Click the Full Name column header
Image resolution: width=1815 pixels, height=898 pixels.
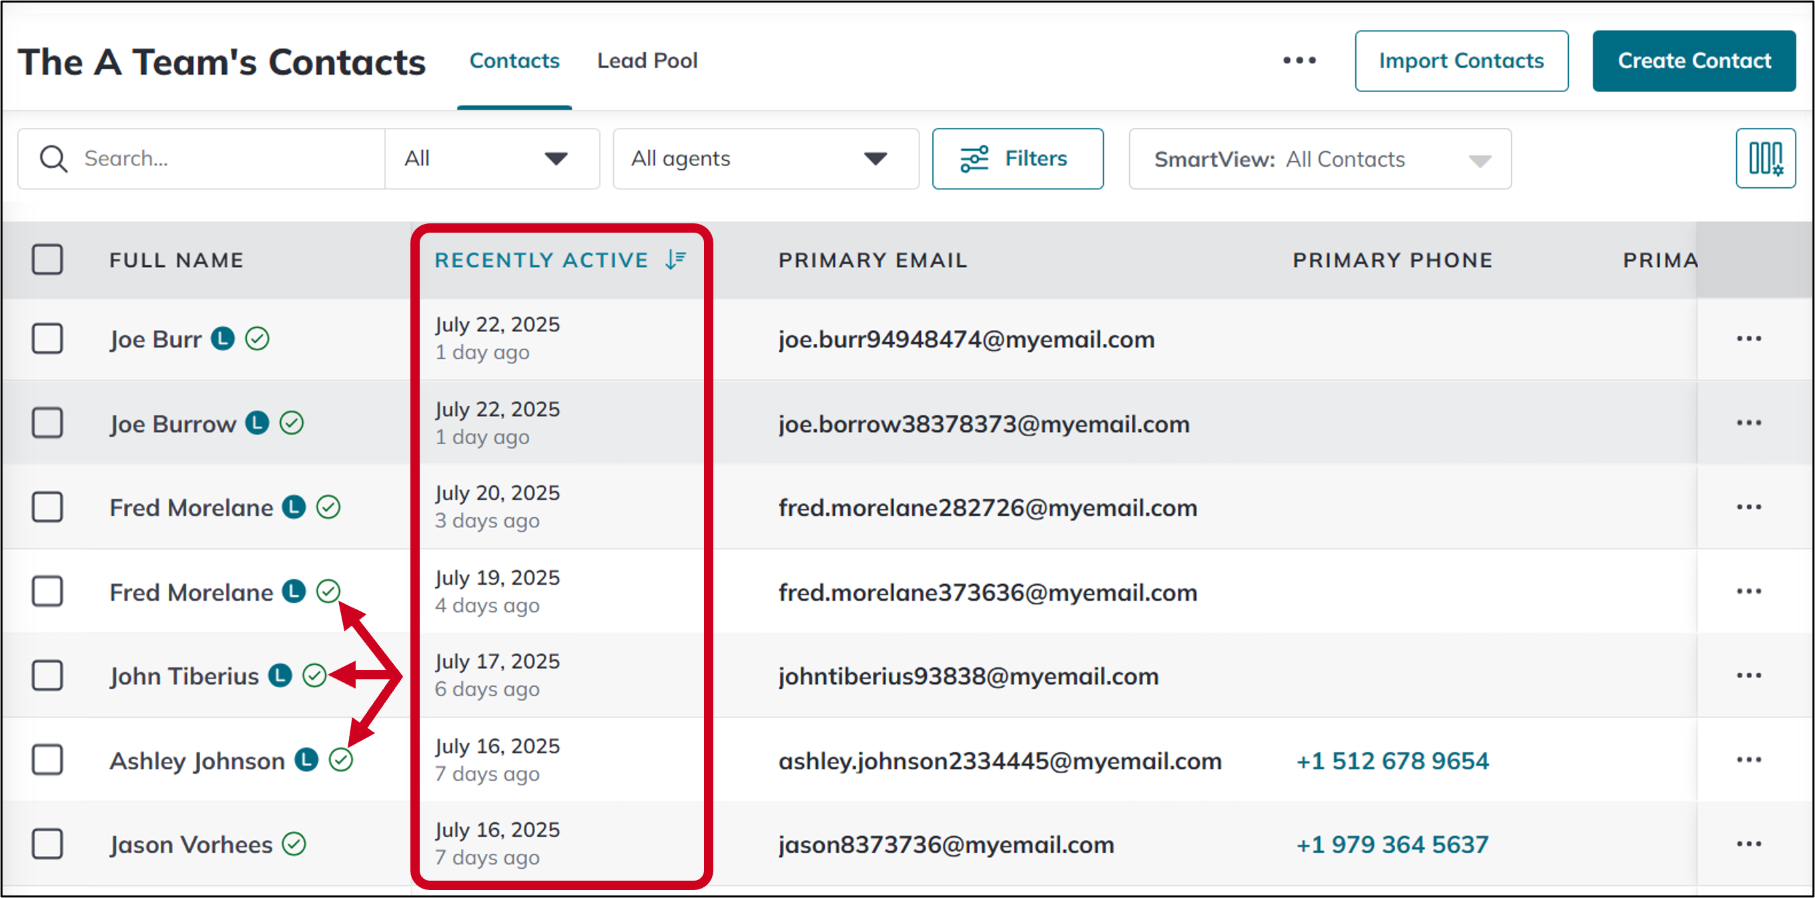coord(176,261)
